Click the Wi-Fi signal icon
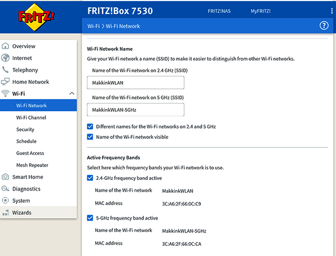Image resolution: width=336 pixels, height=256 pixels. click(x=6, y=93)
